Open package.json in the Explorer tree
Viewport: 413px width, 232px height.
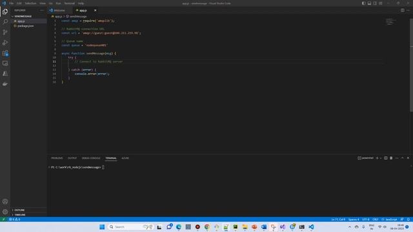[28, 26]
